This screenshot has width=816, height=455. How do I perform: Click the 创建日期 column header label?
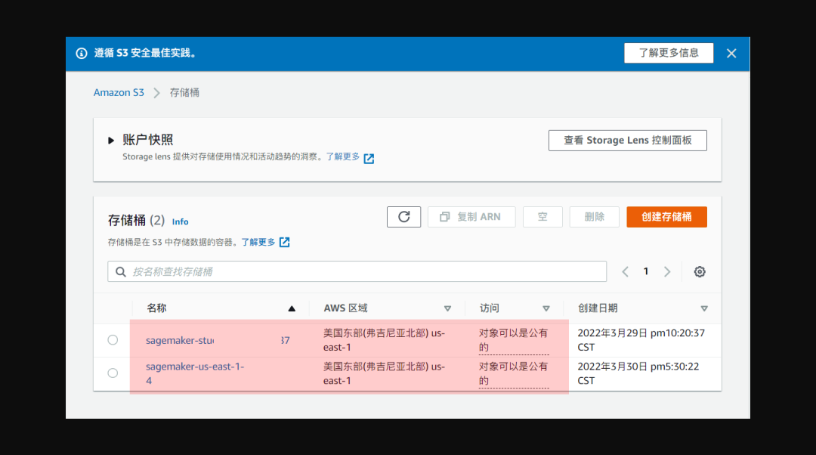598,308
